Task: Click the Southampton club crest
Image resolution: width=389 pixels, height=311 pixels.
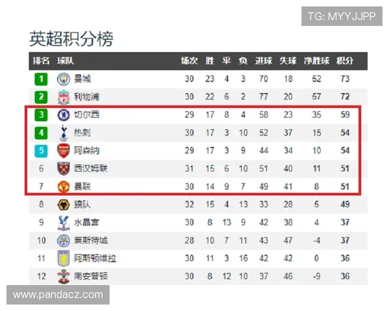Action: click(x=64, y=276)
